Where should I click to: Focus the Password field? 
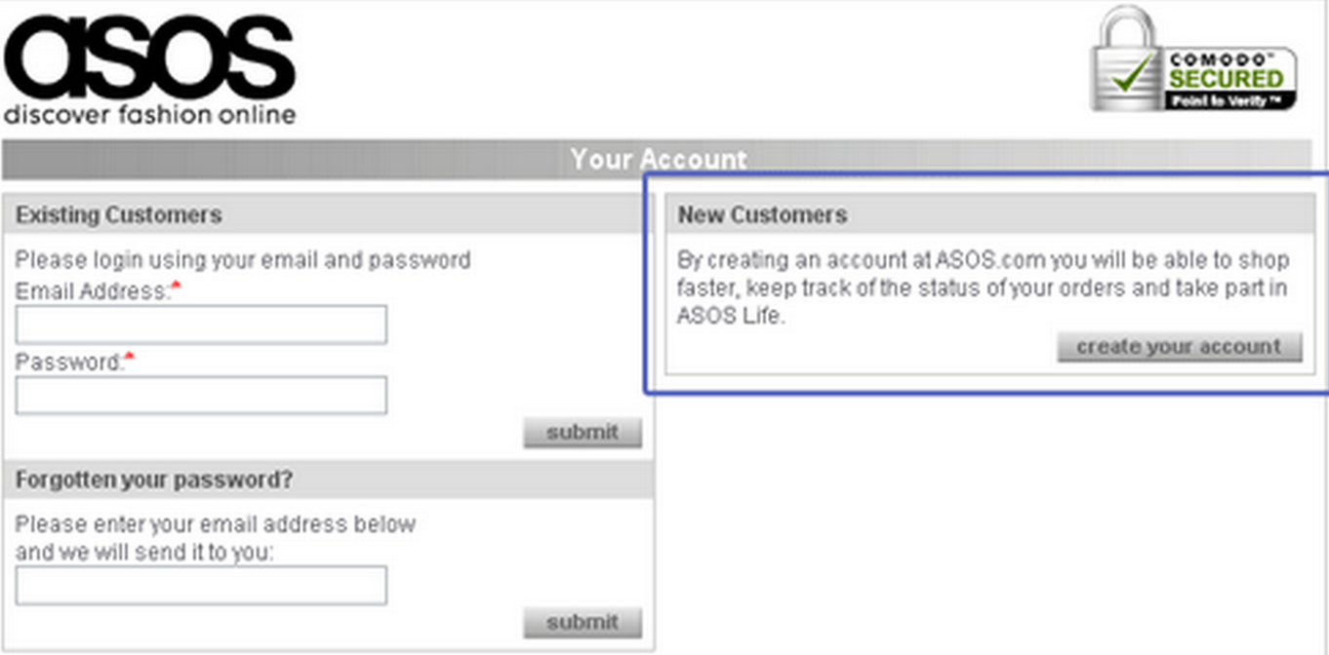pos(201,395)
